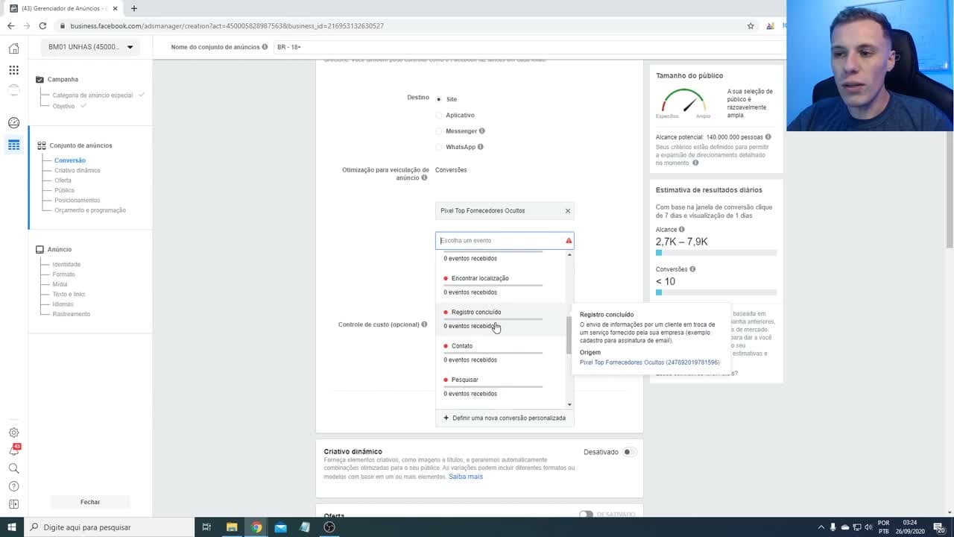Open the Saiba mais link

pyautogui.click(x=466, y=477)
